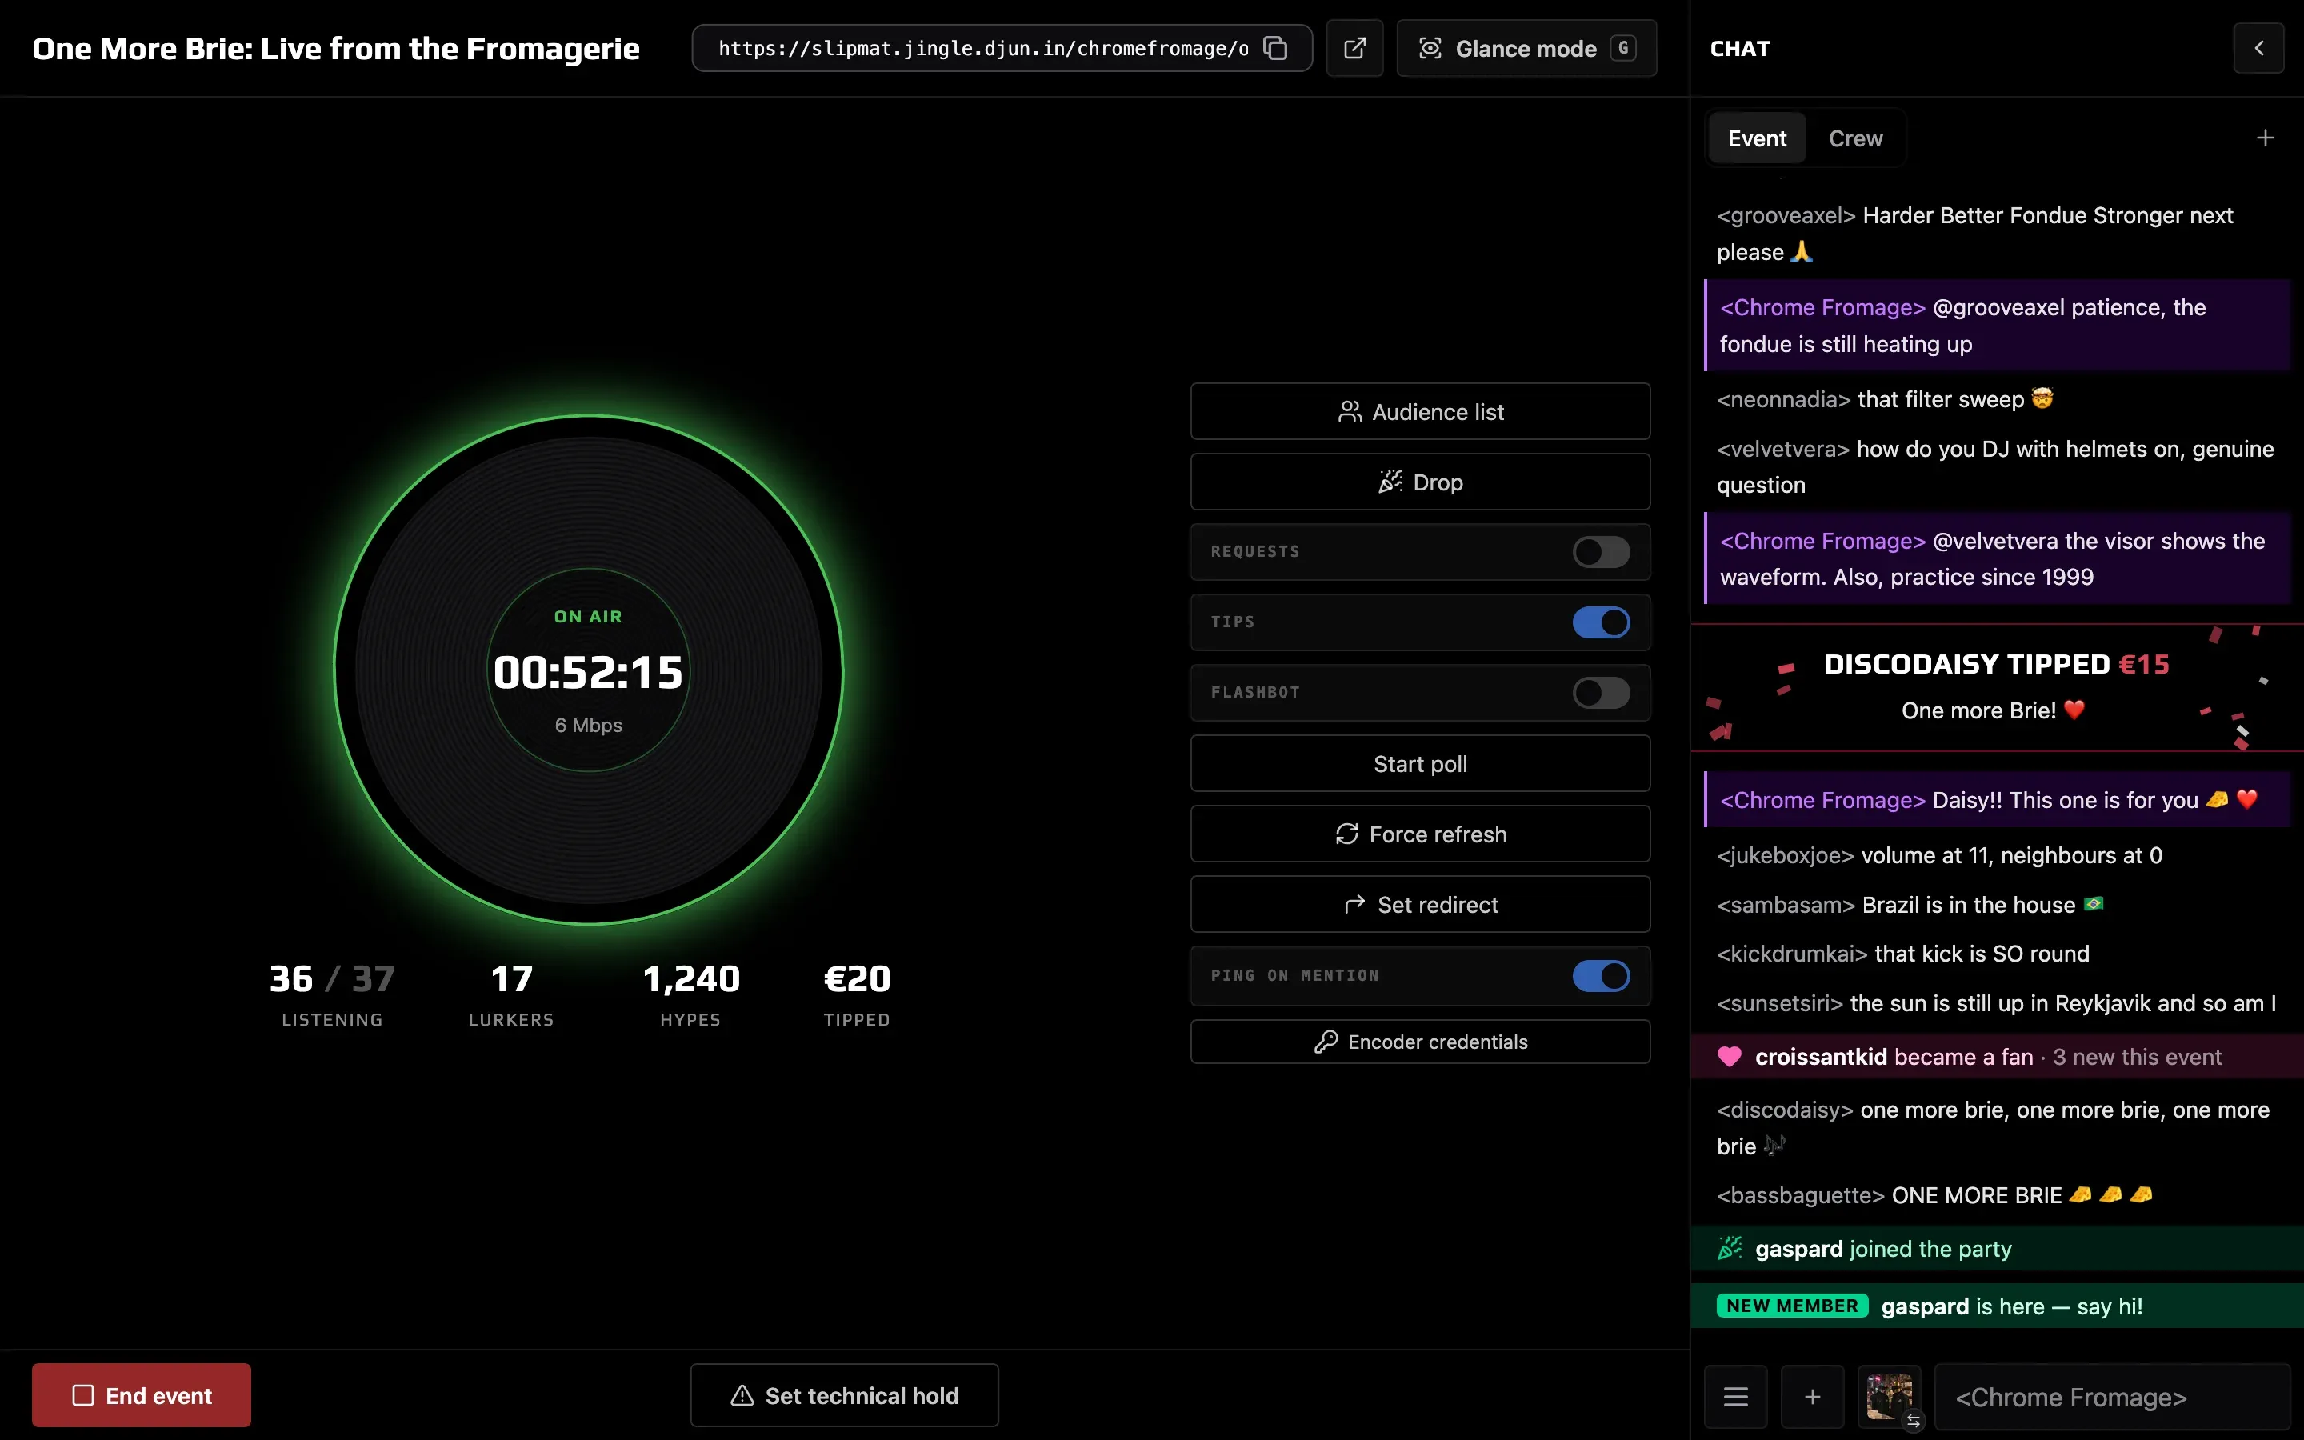Click heart icon beside croissantkid
The image size is (2304, 1440).
click(x=1729, y=1057)
